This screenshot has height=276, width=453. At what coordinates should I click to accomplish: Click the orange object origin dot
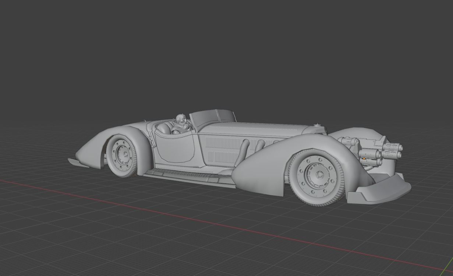click(364, 158)
